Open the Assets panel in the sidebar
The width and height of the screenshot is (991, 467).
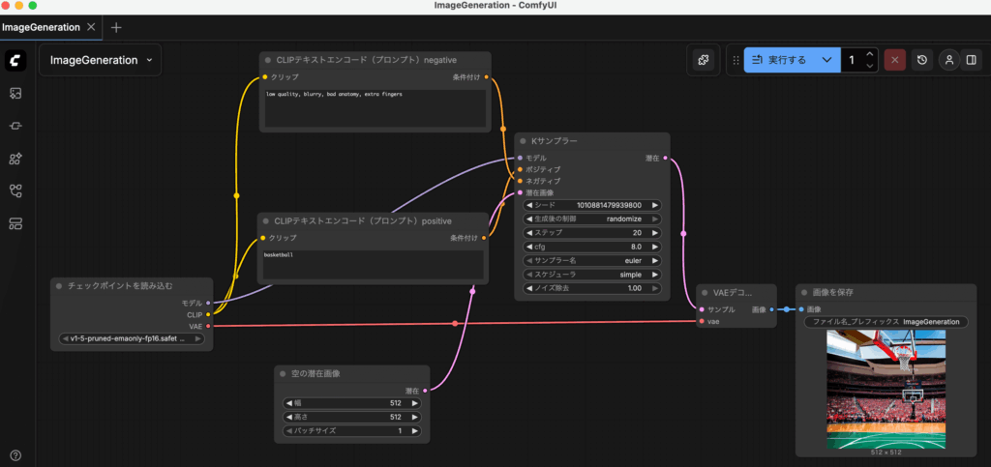tap(15, 93)
